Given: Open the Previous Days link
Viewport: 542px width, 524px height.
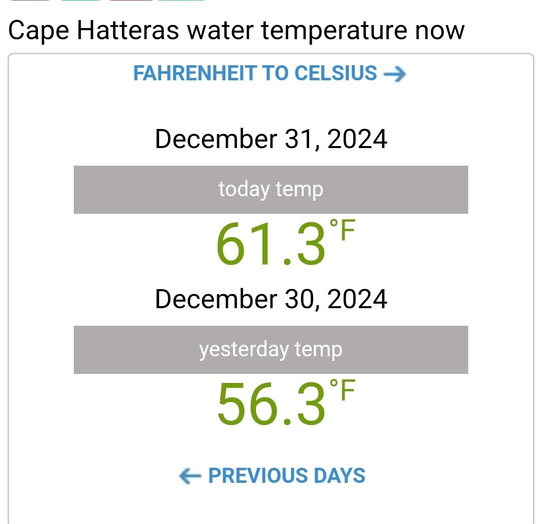Looking at the screenshot, I should point(272,476).
